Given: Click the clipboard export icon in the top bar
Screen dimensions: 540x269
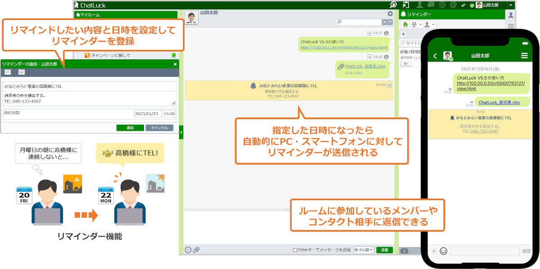Looking at the screenshot, I should (x=406, y=5).
